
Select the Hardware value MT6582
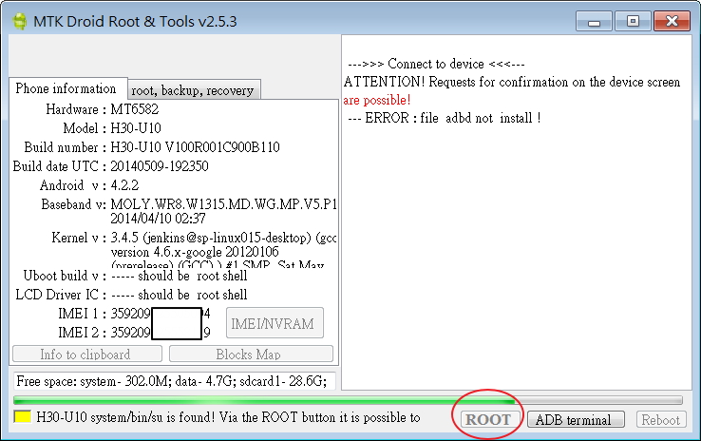pyautogui.click(x=135, y=109)
